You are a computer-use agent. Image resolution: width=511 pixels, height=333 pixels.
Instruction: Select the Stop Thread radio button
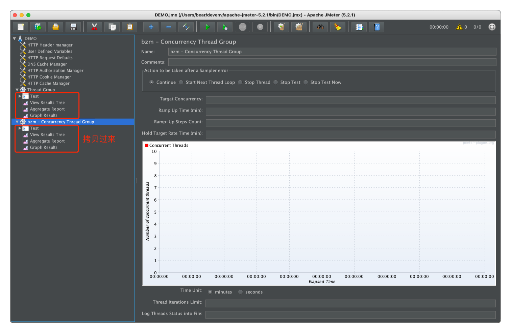point(240,82)
